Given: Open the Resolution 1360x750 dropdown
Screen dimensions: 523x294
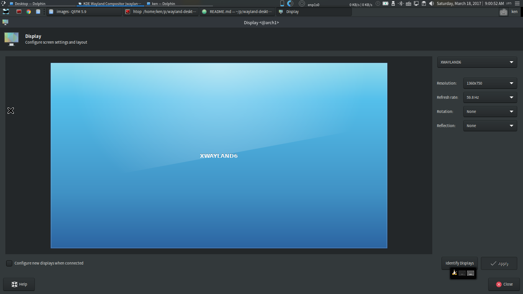Looking at the screenshot, I should [490, 83].
